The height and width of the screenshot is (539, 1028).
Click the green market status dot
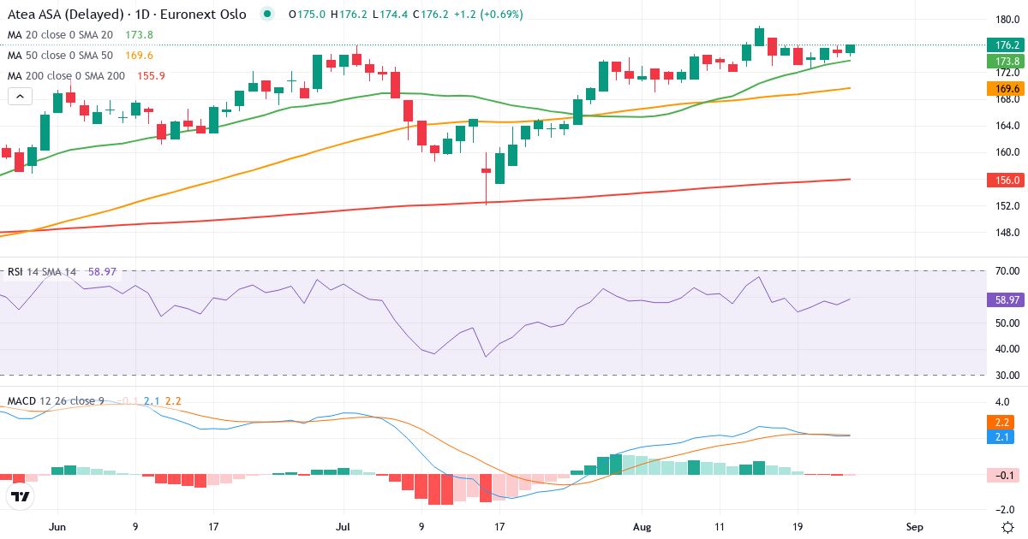click(268, 15)
